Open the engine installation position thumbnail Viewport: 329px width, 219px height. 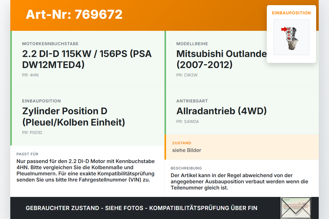[x=291, y=37]
